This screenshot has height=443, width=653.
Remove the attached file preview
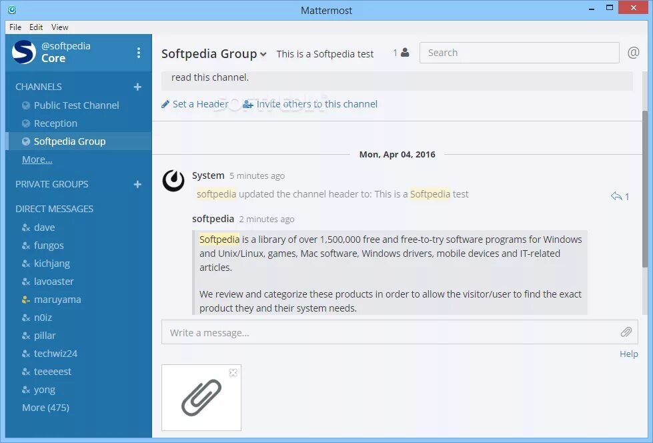click(x=233, y=372)
